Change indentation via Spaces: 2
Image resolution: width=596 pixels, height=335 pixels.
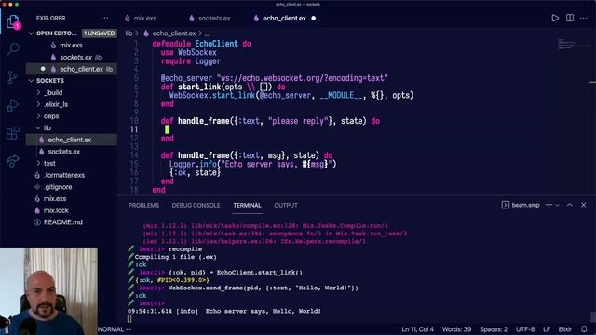click(x=494, y=329)
